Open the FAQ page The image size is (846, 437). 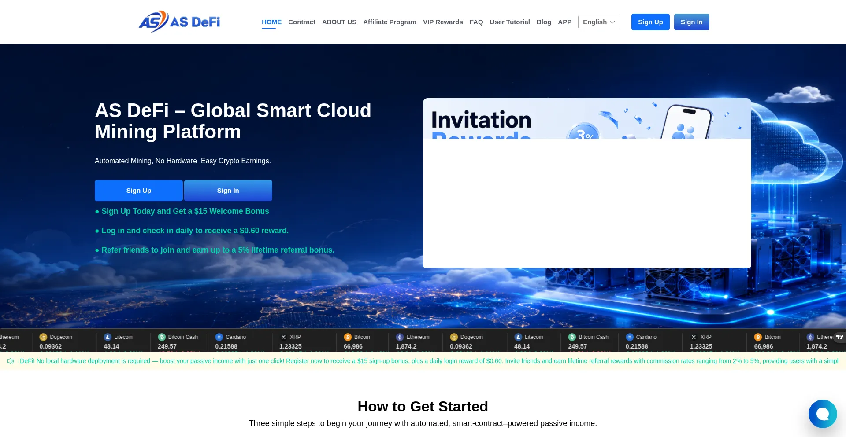tap(476, 22)
